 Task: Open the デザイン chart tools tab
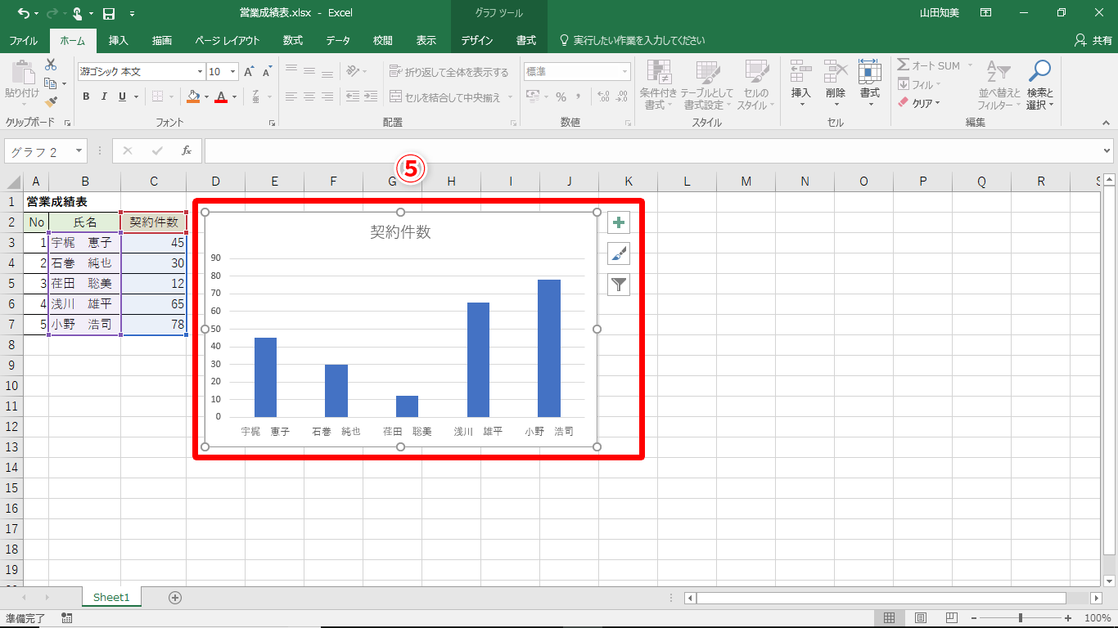(477, 40)
